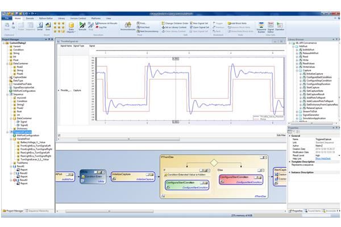Click the Execute icon in the ribbon
Viewport: 341px width, 227px height.
tap(82, 27)
